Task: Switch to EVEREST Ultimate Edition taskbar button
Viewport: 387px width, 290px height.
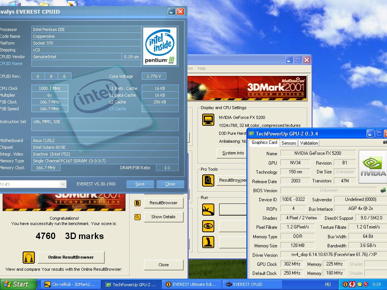Action: (x=192, y=285)
